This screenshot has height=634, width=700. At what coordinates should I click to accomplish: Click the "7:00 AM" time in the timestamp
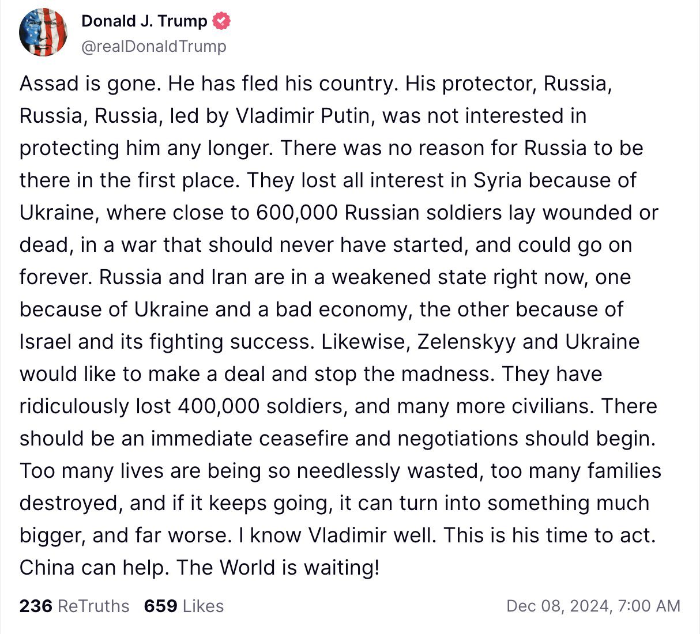click(x=649, y=606)
